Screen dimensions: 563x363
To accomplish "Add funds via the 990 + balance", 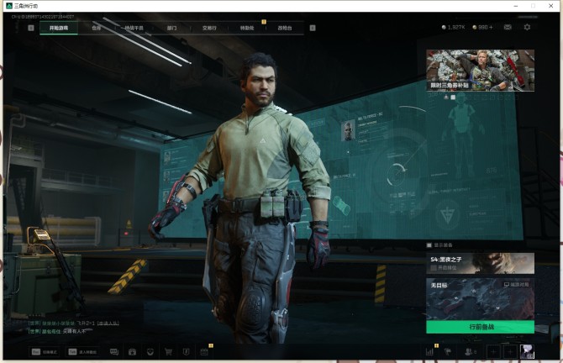I will click(483, 27).
